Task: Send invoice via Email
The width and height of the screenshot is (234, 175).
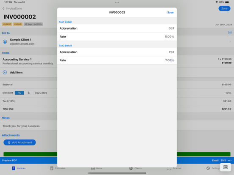Action: click(x=215, y=161)
